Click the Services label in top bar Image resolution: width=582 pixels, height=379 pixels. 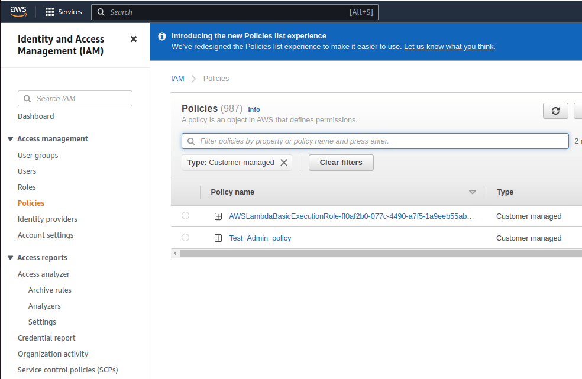point(70,12)
